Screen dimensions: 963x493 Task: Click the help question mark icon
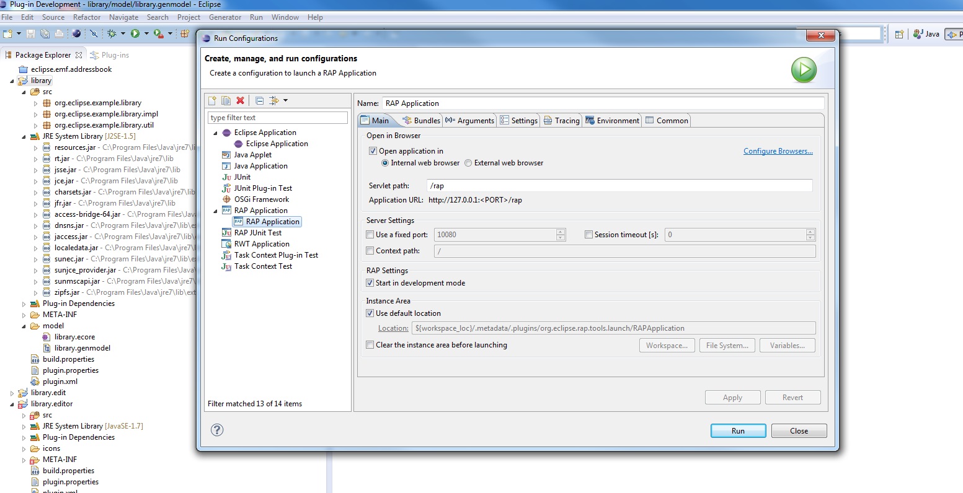217,430
